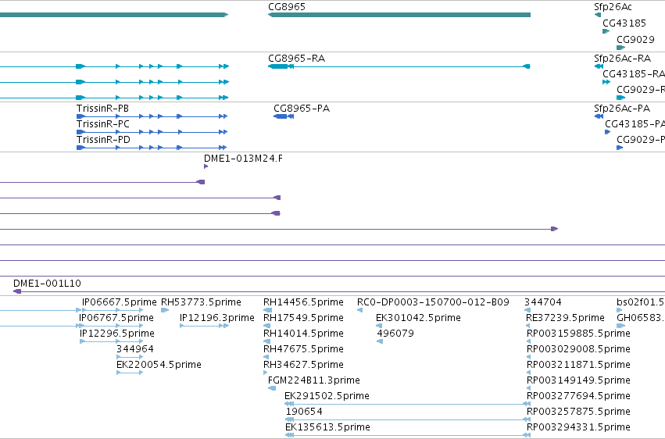Select the RC0-DP0003-150700-012-B09 label
Image resolution: width=665 pixels, height=439 pixels.
tap(433, 302)
